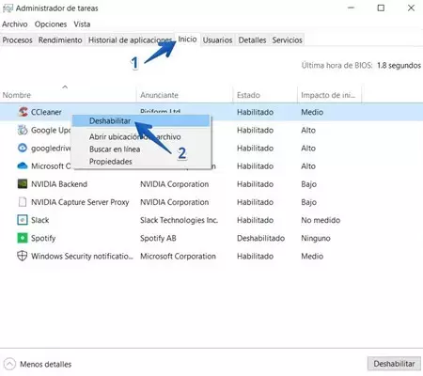
Task: Switch to the Detalles tab
Action: [252, 40]
